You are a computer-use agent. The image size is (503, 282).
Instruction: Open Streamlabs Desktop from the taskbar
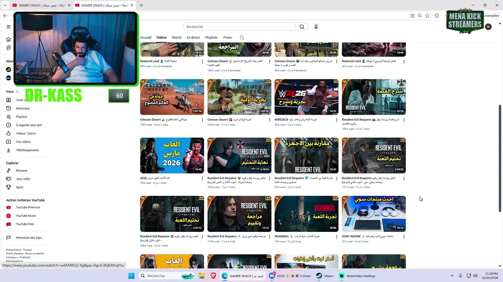[357, 276]
